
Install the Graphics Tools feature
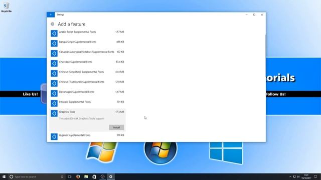(116, 127)
